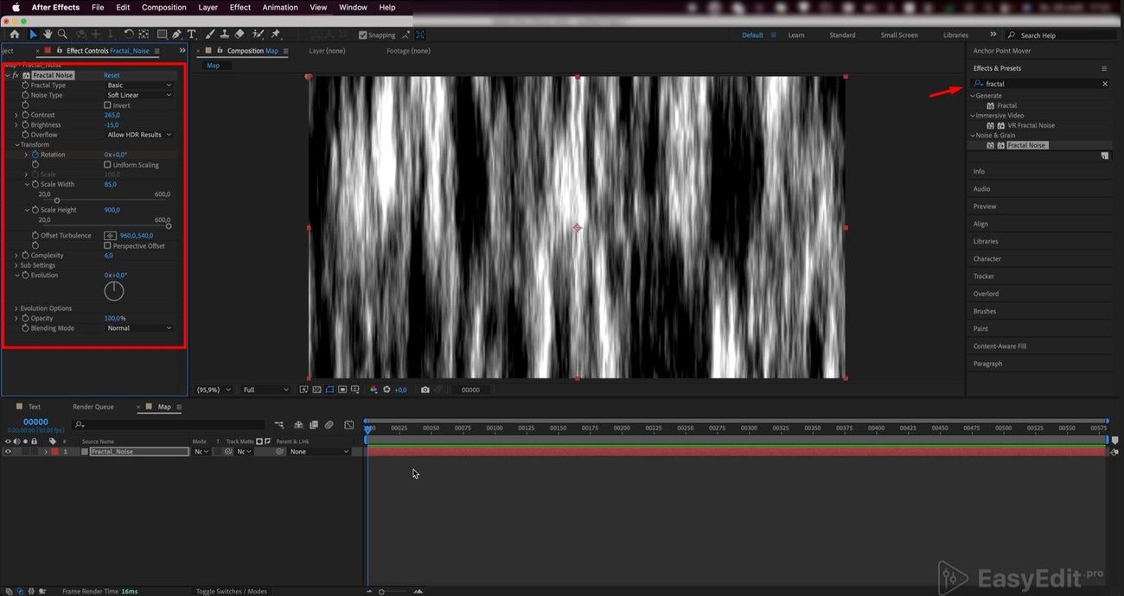Open the Composition menu

163,7
